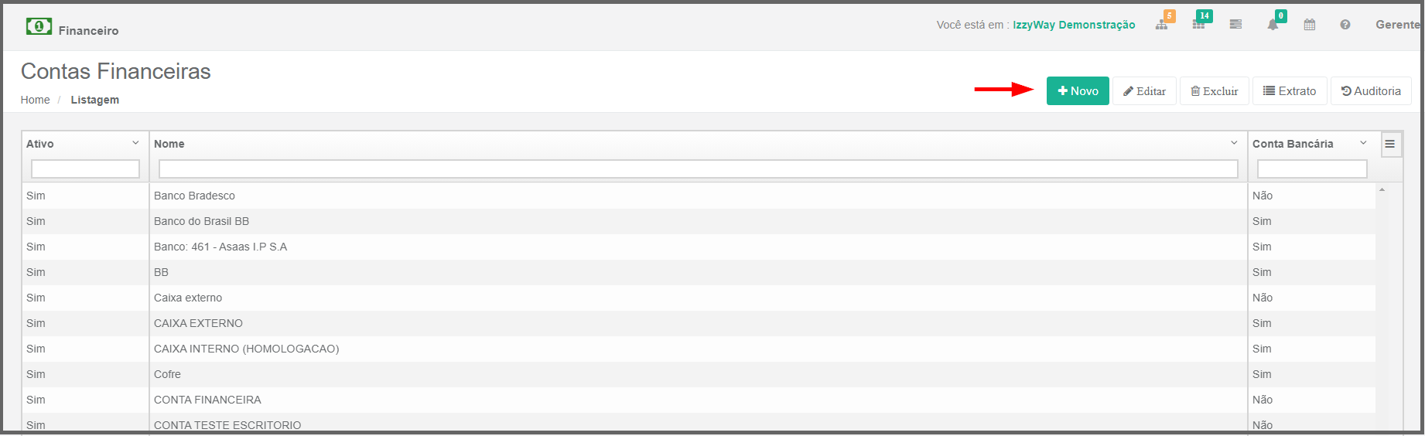Open the Auditoria button
The image size is (1425, 436).
(1371, 91)
